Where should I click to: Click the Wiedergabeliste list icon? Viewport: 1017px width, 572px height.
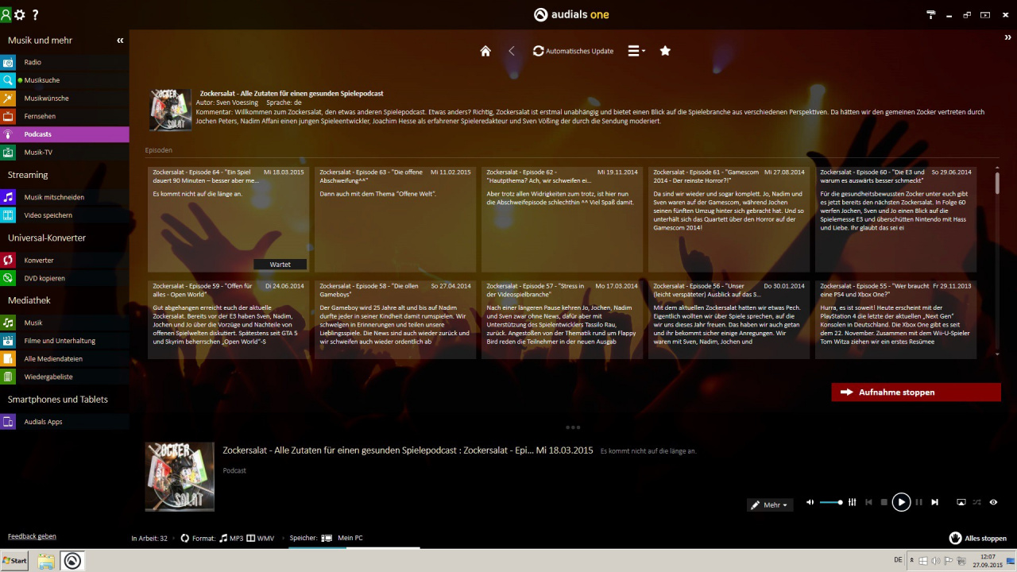[x=8, y=377]
